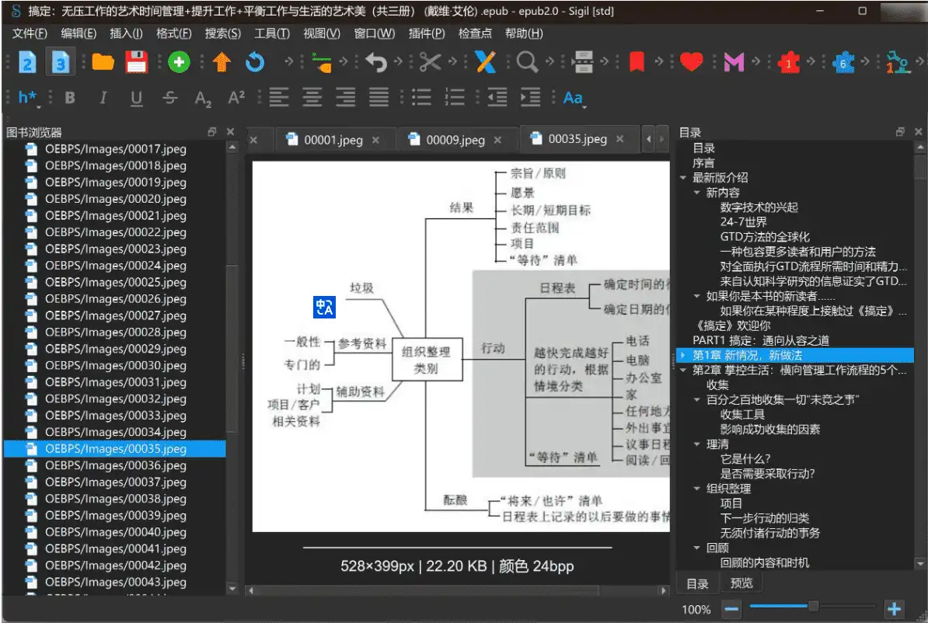
Task: Click the orange up arrow icon
Action: (x=222, y=61)
